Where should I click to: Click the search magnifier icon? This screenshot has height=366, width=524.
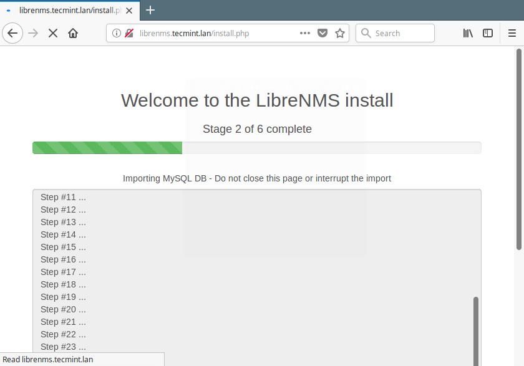pos(366,33)
